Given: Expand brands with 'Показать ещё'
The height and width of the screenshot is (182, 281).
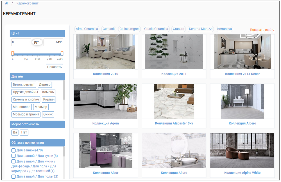Looking at the screenshot, I should [x=262, y=30].
